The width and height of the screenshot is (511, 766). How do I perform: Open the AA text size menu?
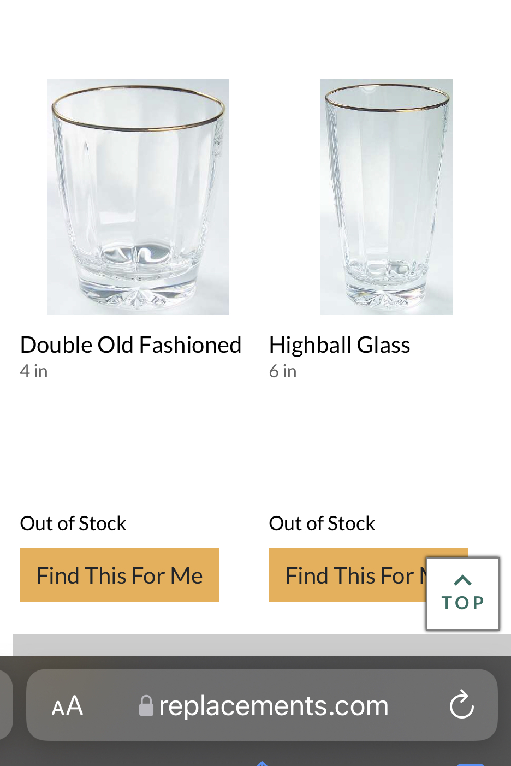click(x=67, y=706)
